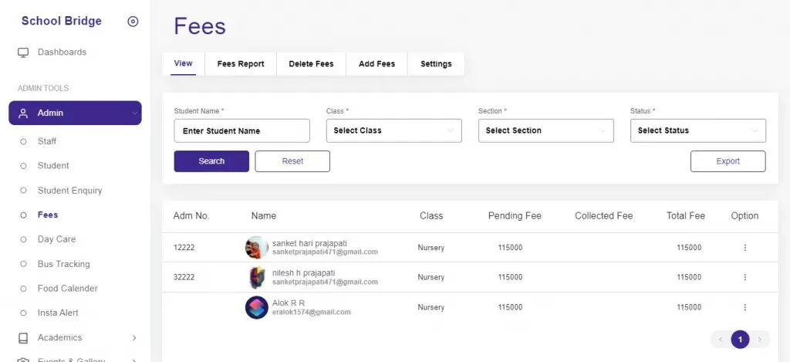Open options menu for sanket hari prajapati
Viewport: 790px width, 362px height.
[744, 248]
